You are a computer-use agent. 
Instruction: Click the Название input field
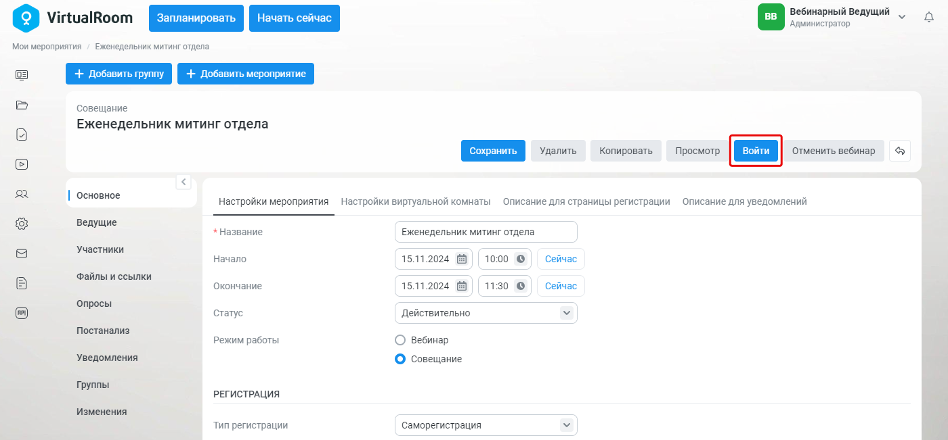tap(486, 232)
